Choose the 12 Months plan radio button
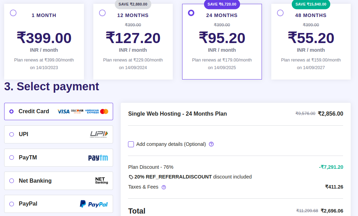This screenshot has width=358, height=216. pos(102,13)
